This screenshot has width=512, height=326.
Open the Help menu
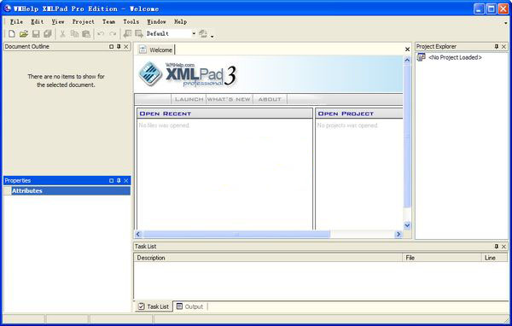[x=180, y=22]
